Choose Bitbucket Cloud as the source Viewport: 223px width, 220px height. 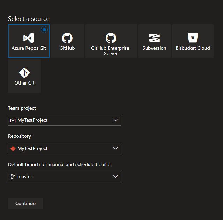(x=193, y=41)
